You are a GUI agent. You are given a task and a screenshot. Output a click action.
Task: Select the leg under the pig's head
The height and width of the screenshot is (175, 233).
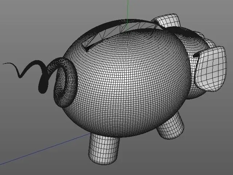point(171,126)
